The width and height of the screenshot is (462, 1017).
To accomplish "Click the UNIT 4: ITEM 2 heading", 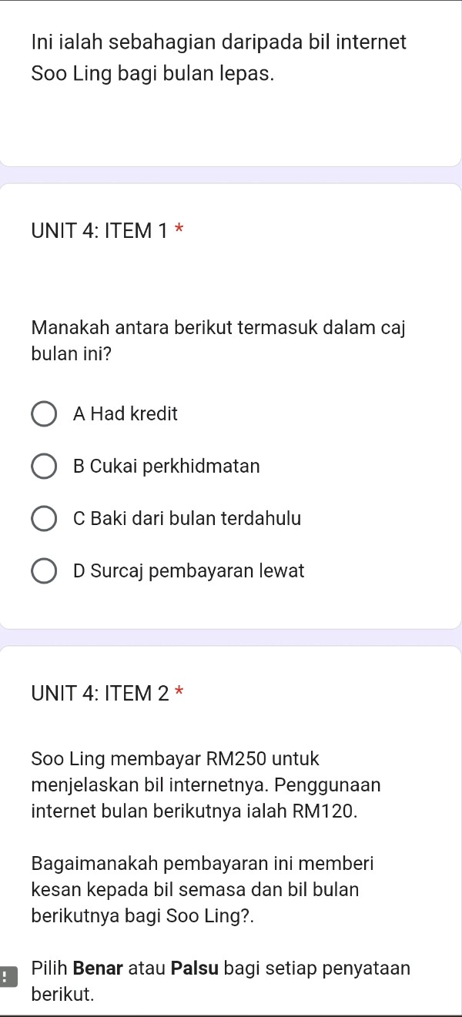I will [100, 693].
